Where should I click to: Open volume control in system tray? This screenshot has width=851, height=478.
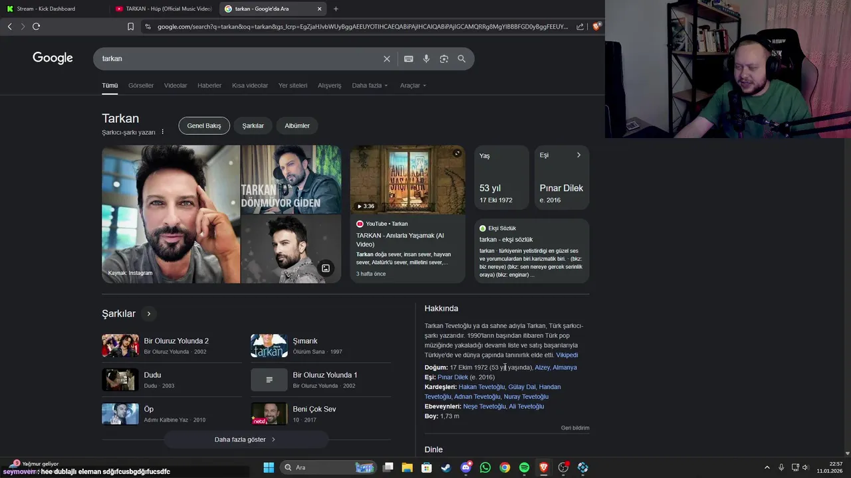805,467
